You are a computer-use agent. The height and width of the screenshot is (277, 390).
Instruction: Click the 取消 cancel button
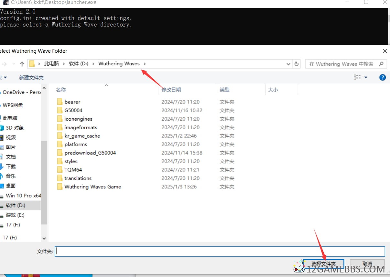click(x=367, y=264)
